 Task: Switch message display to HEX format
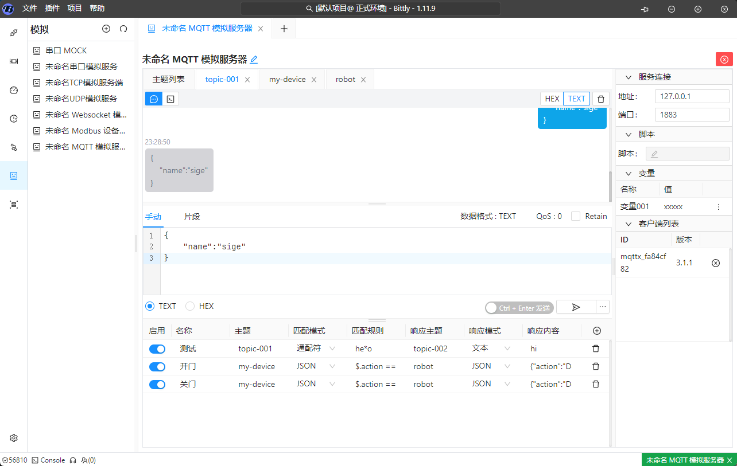[x=552, y=99]
